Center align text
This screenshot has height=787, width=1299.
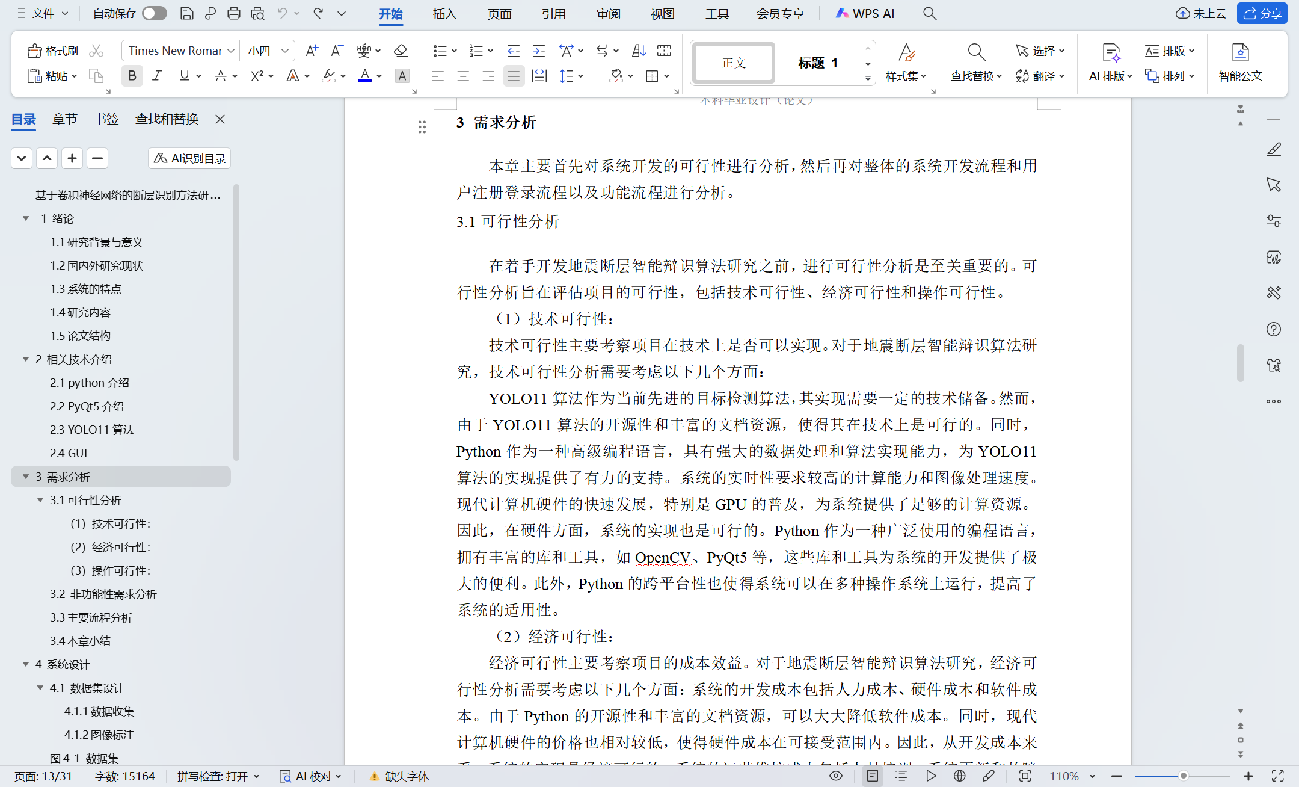[463, 76]
